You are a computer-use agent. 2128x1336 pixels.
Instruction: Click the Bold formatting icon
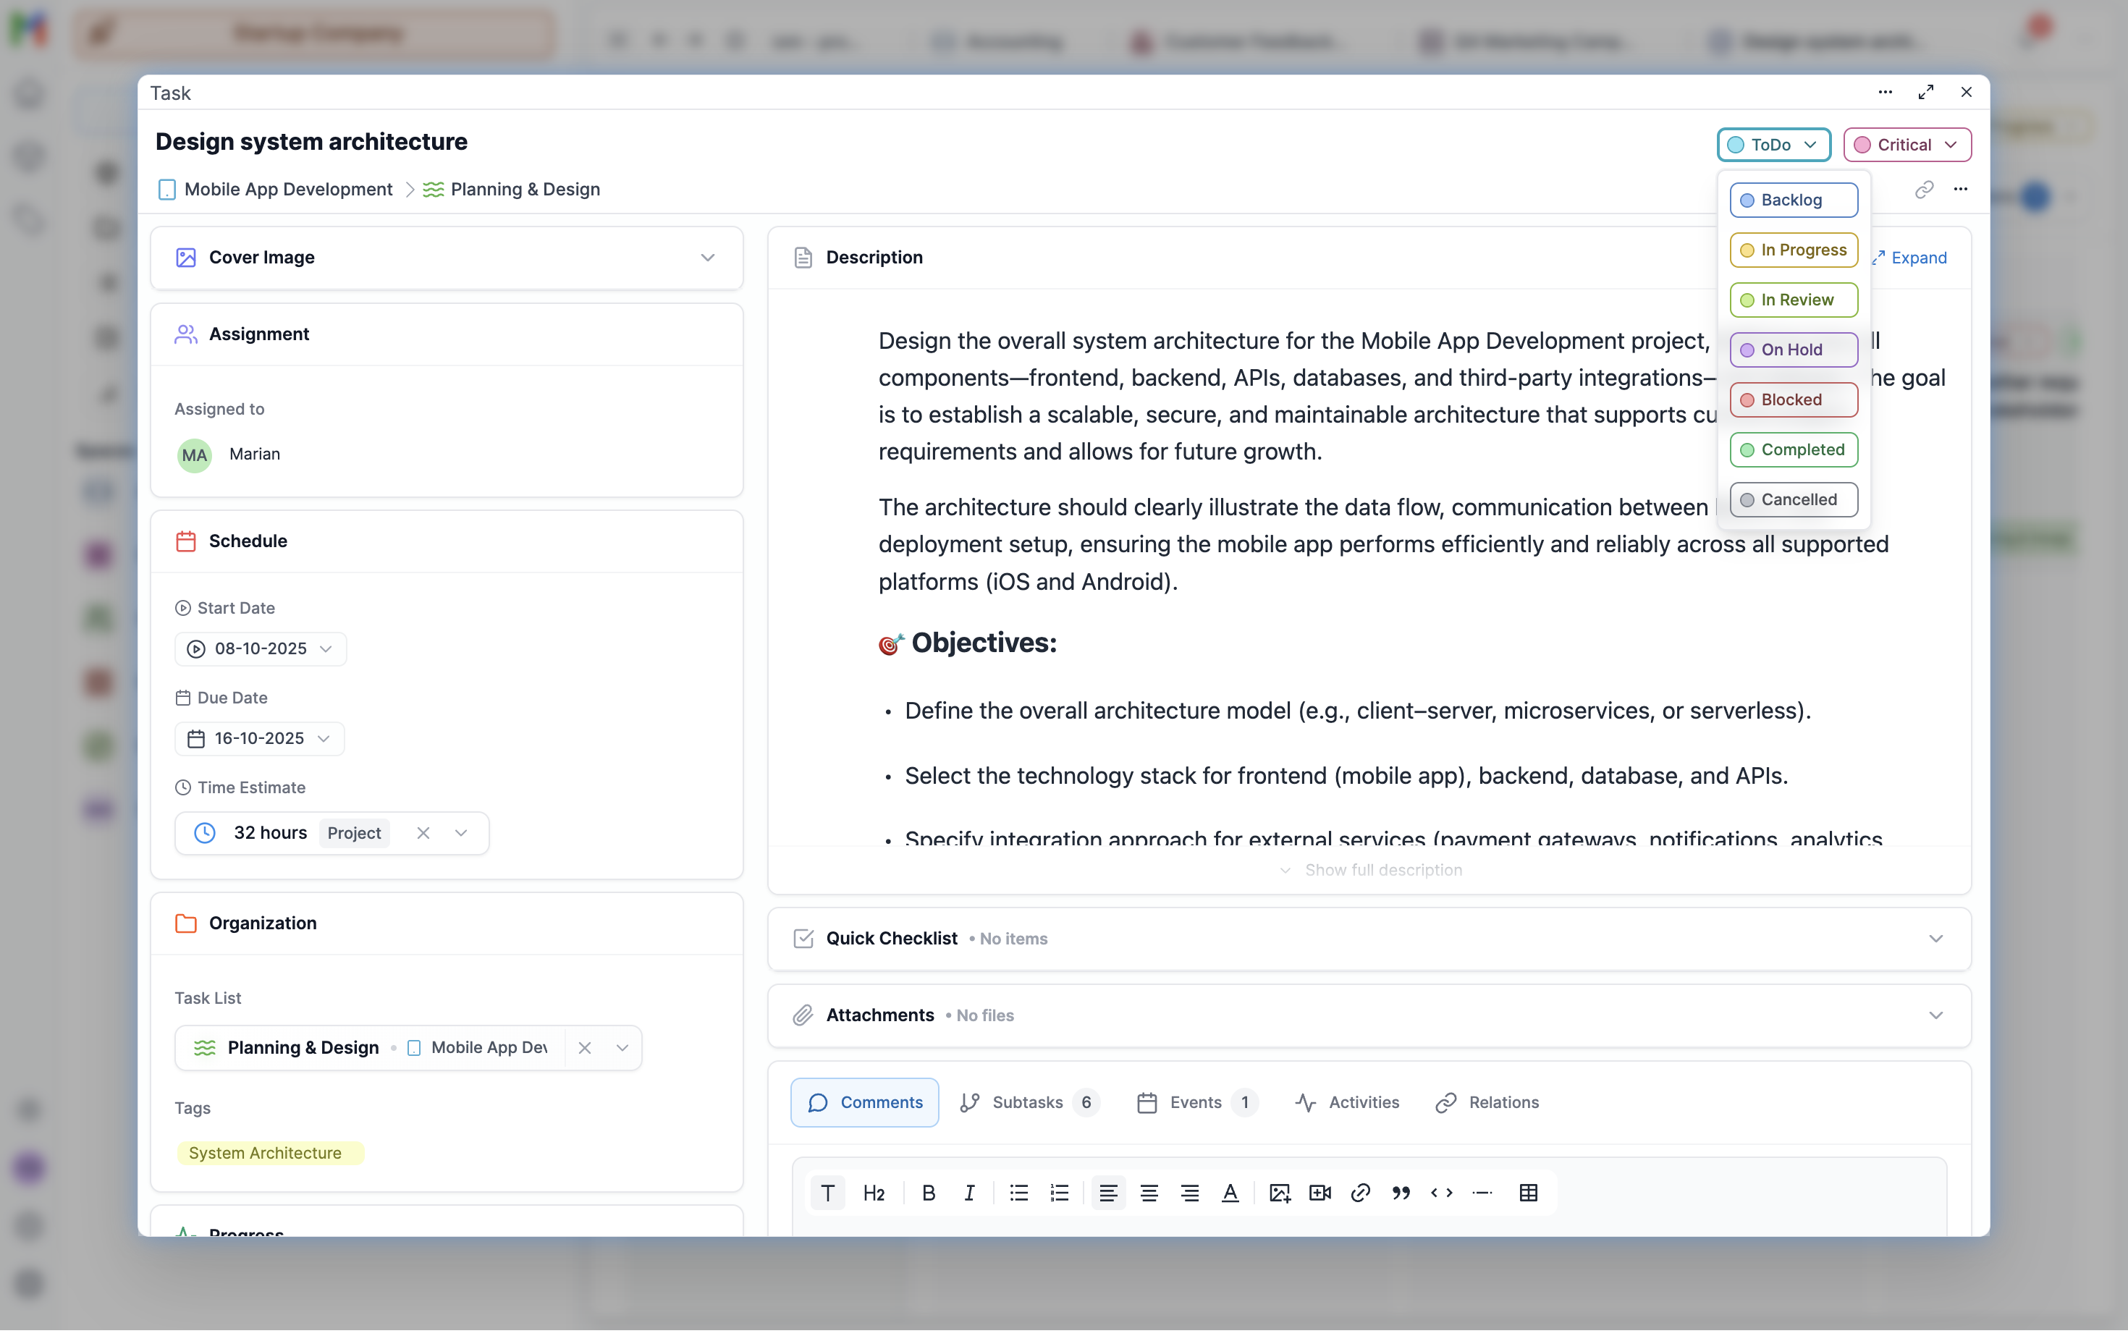click(x=928, y=1193)
